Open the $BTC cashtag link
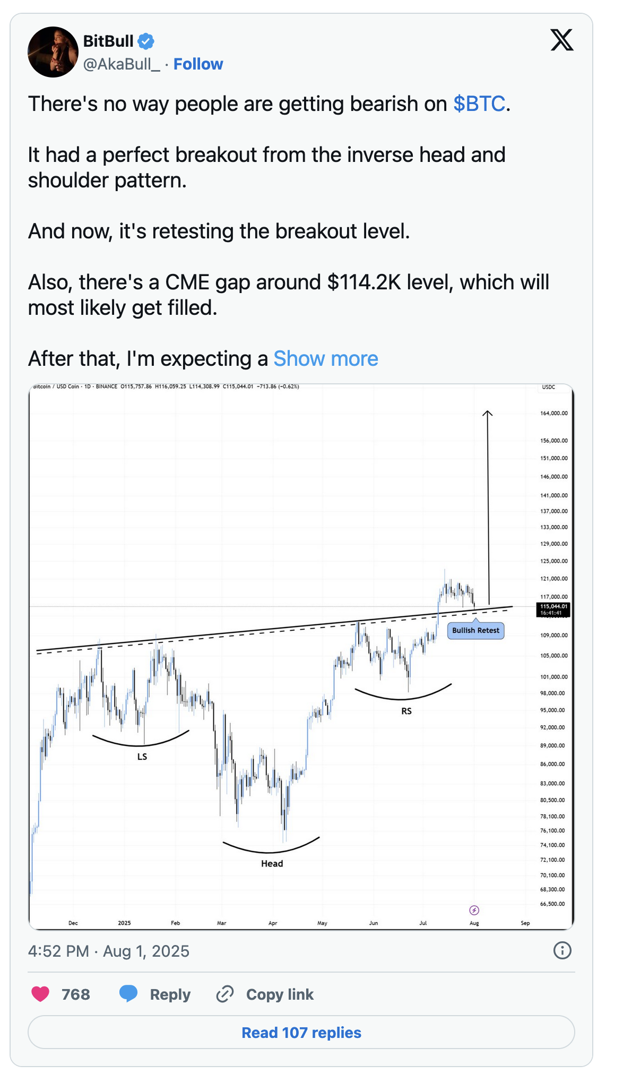Screen dimensions: 623x1082 (x=479, y=104)
